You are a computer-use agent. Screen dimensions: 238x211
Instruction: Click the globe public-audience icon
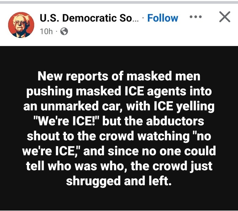64,32
